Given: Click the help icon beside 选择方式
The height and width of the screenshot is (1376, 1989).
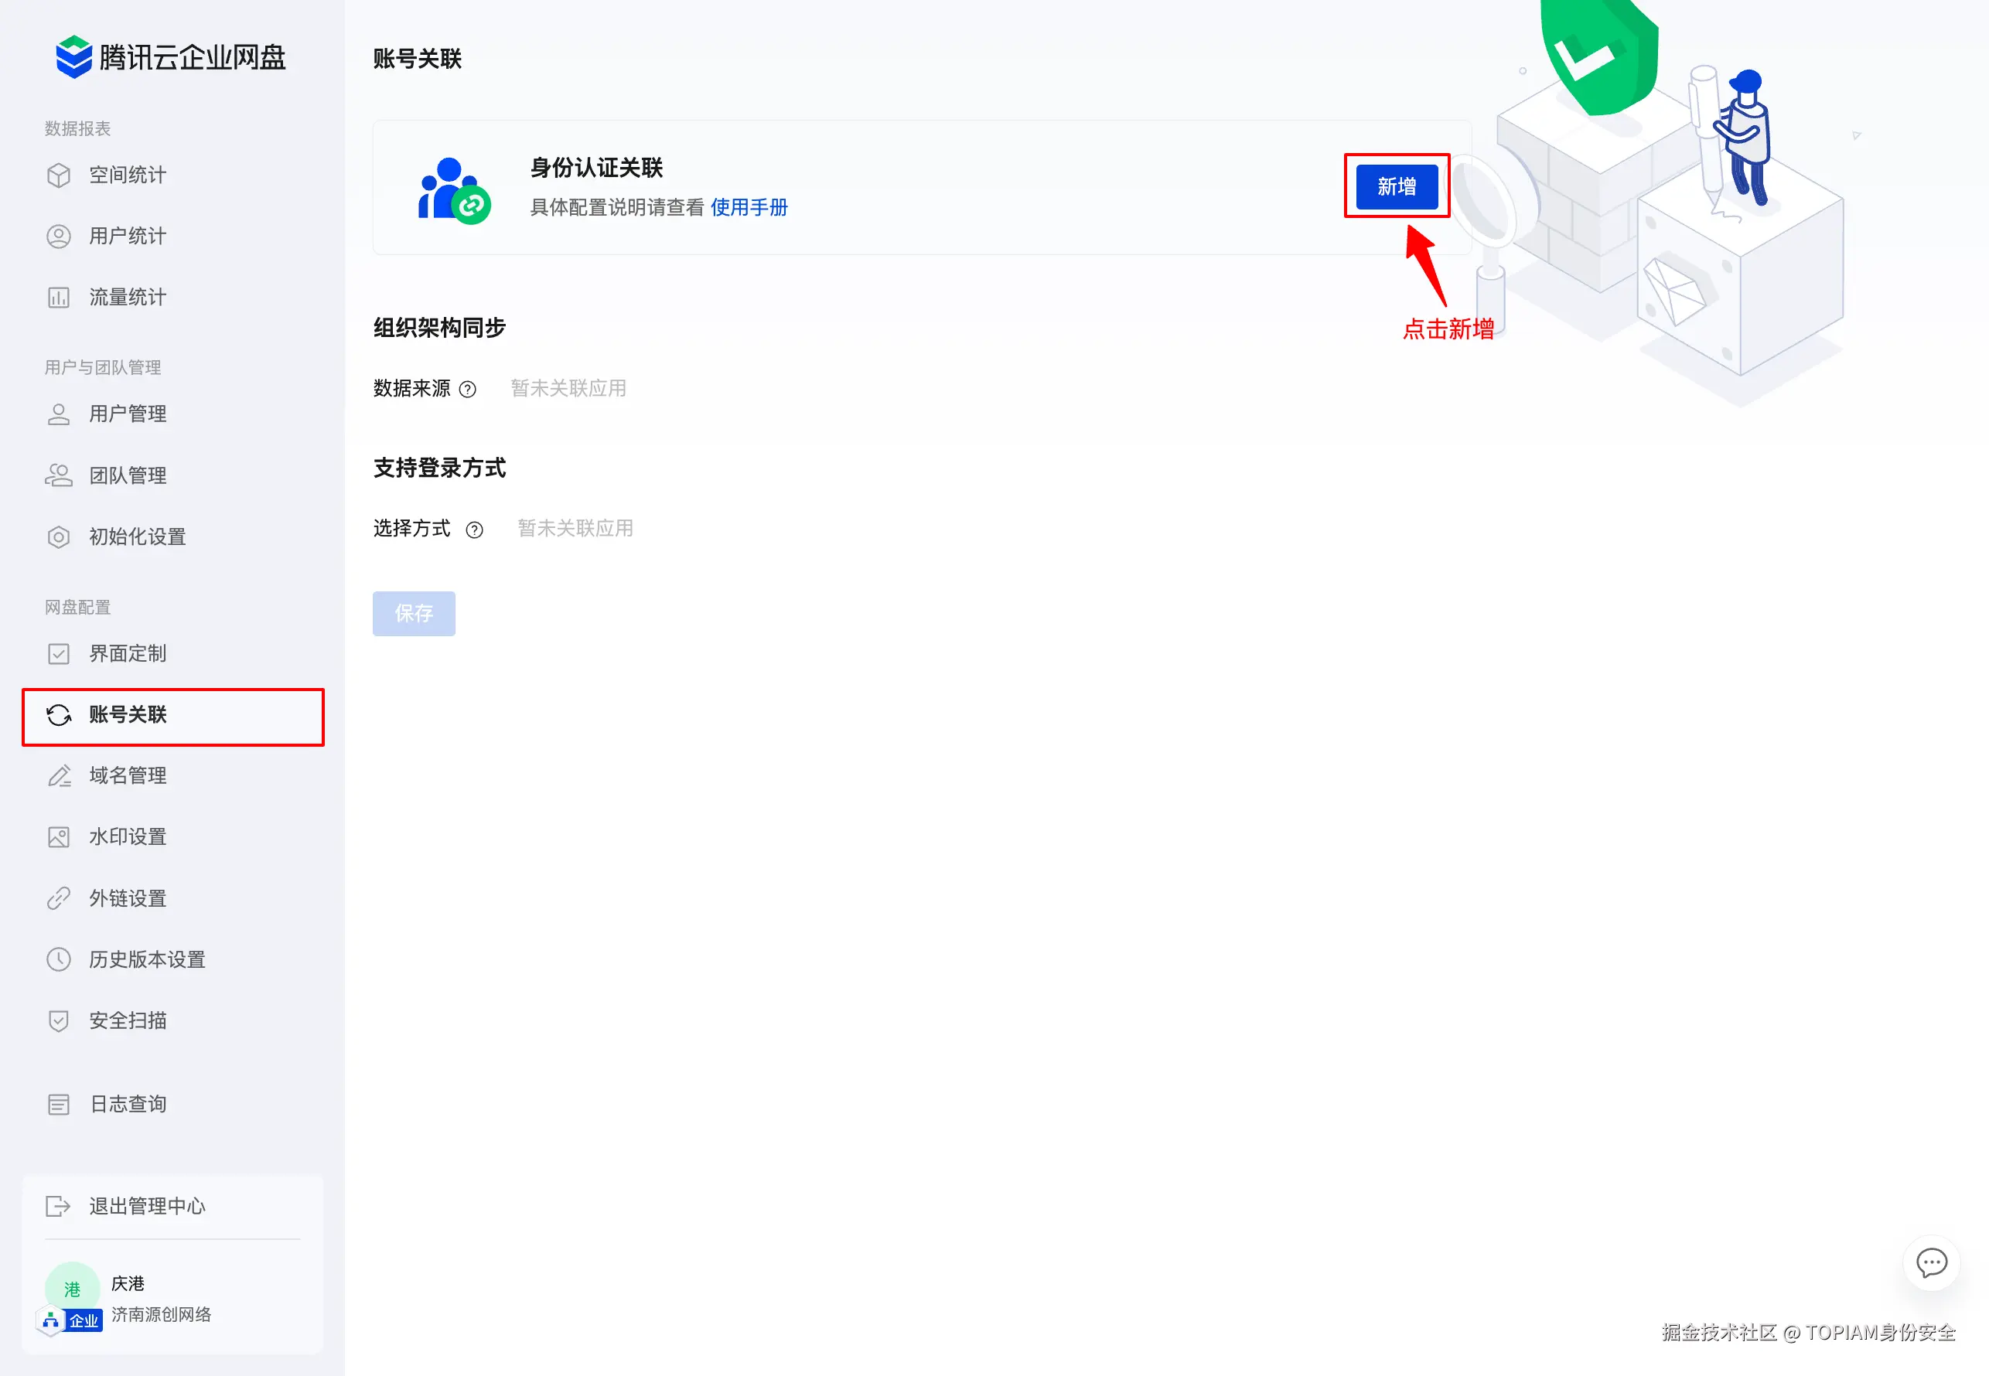Looking at the screenshot, I should pos(474,530).
